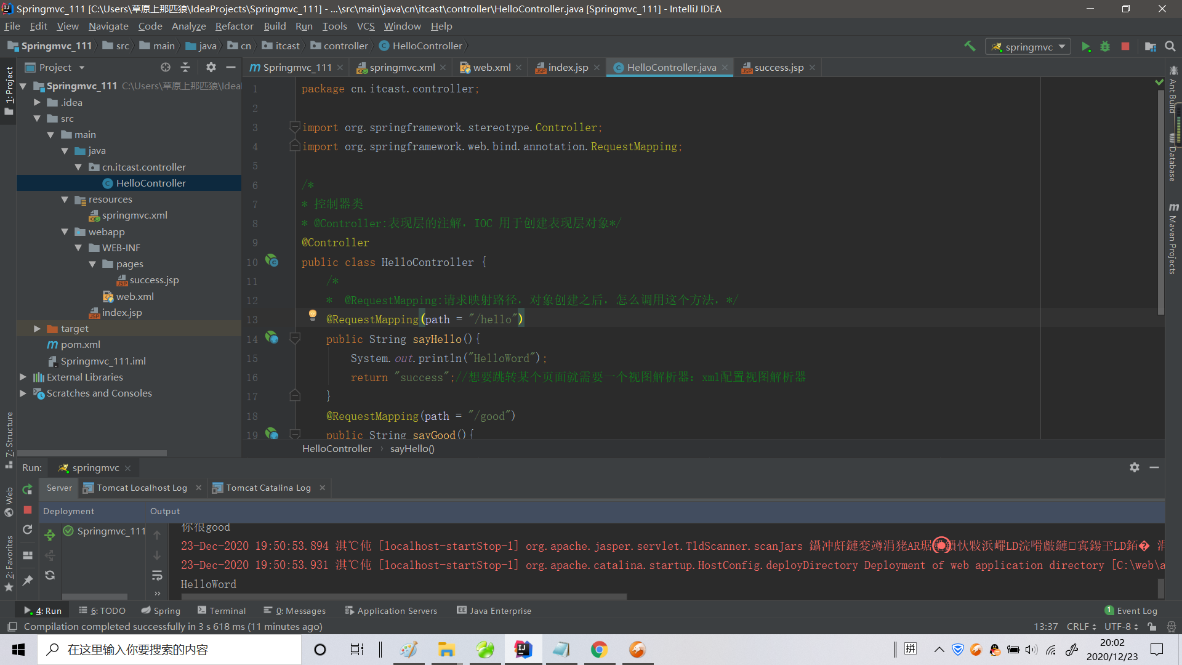Screen dimensions: 1182x665
Task: Toggle the Project side tool tab
Action: 9,91
